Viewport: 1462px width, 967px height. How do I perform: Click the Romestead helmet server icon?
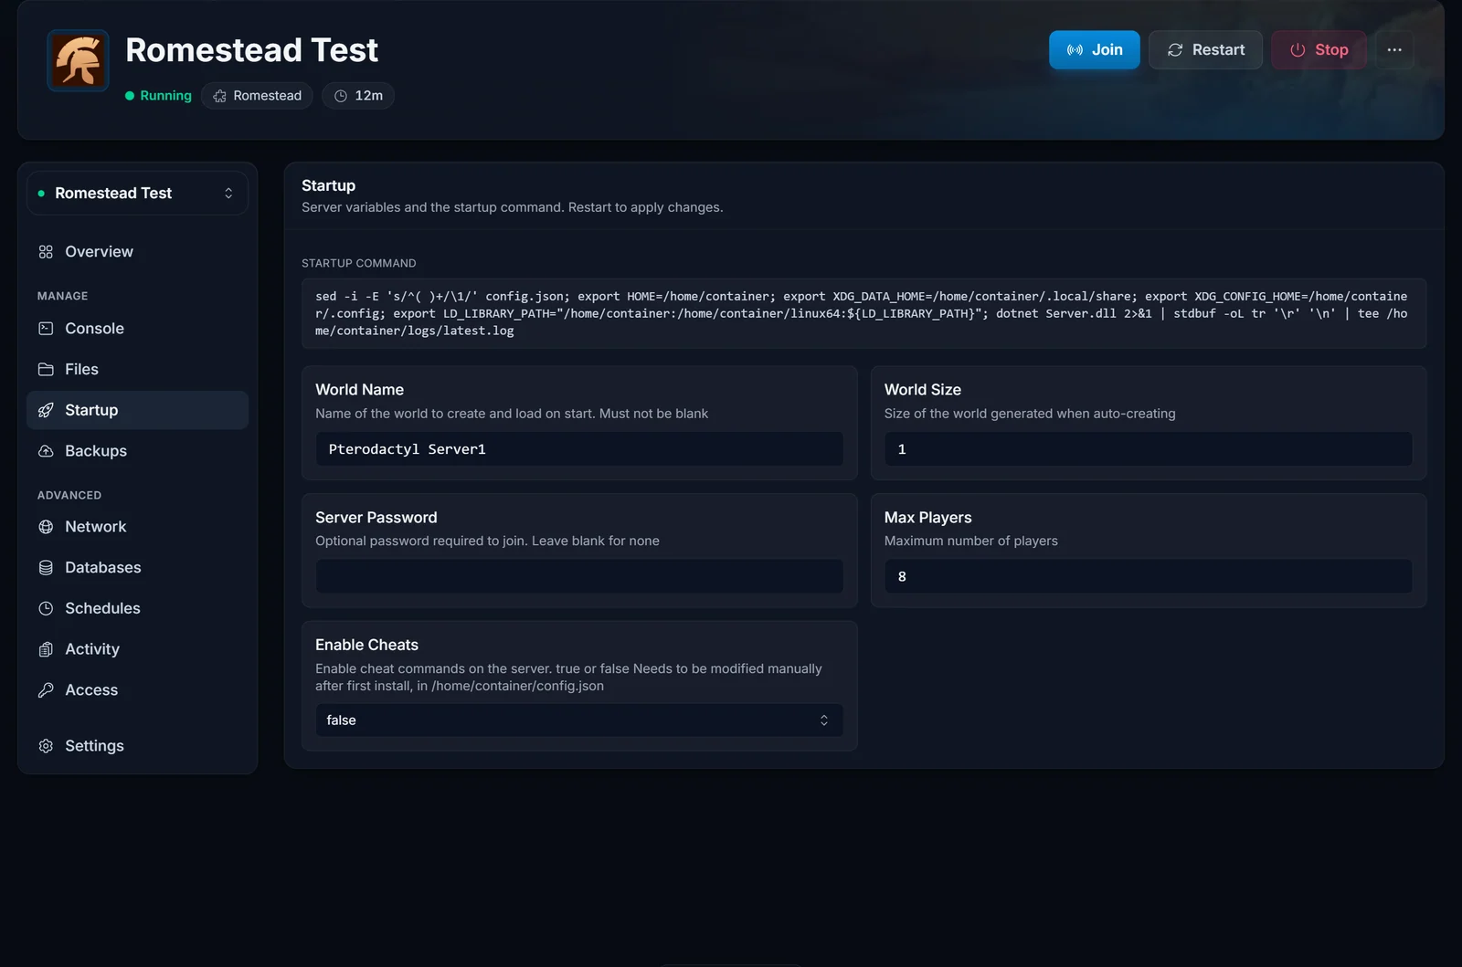pos(78,61)
